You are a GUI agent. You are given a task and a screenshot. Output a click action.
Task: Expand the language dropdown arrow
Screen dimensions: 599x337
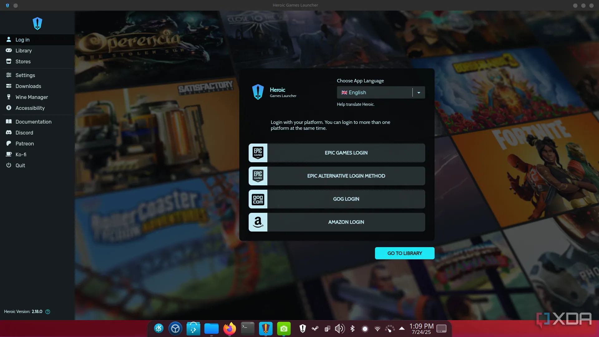[x=419, y=93]
